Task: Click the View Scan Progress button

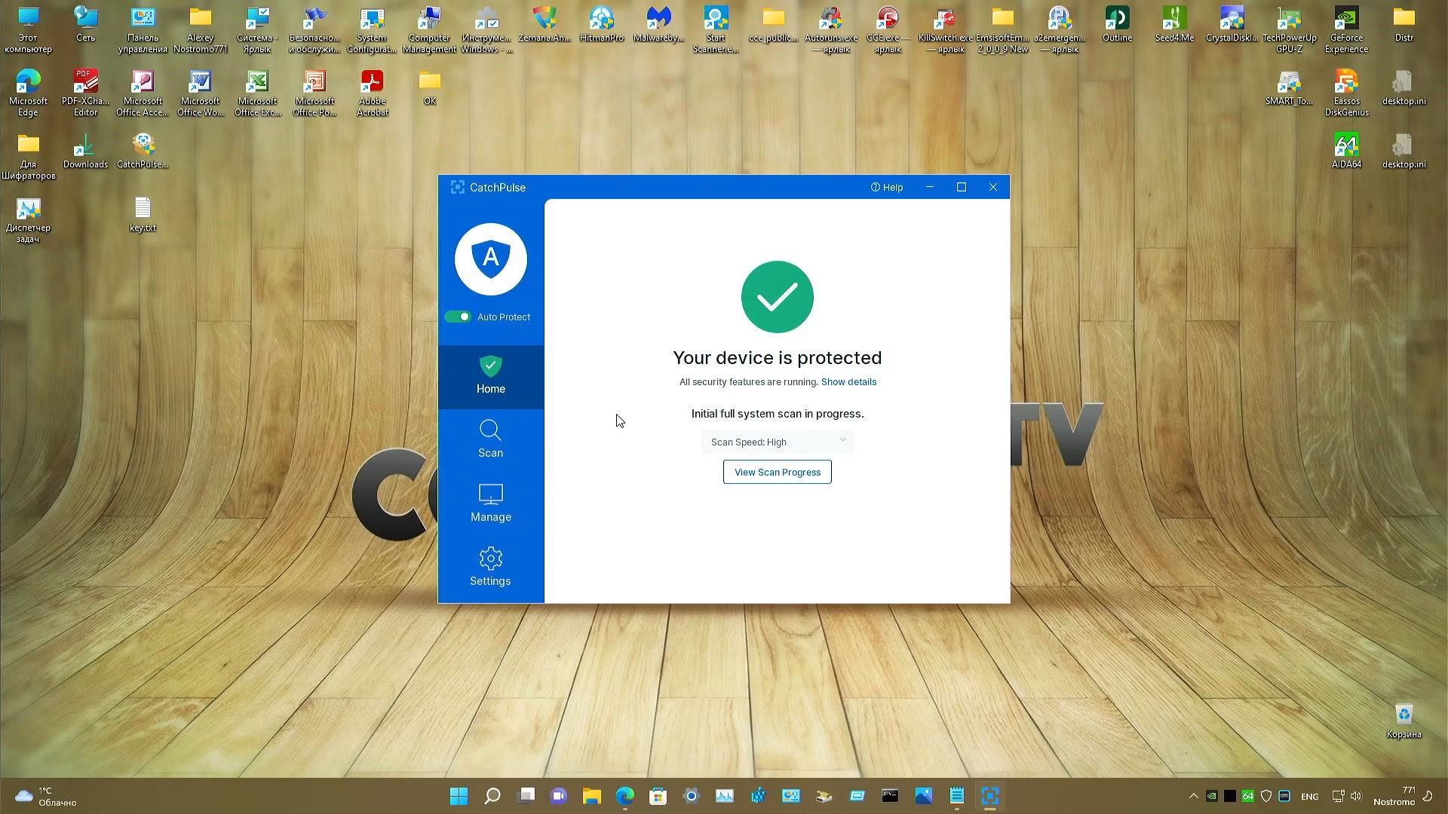Action: pos(777,471)
